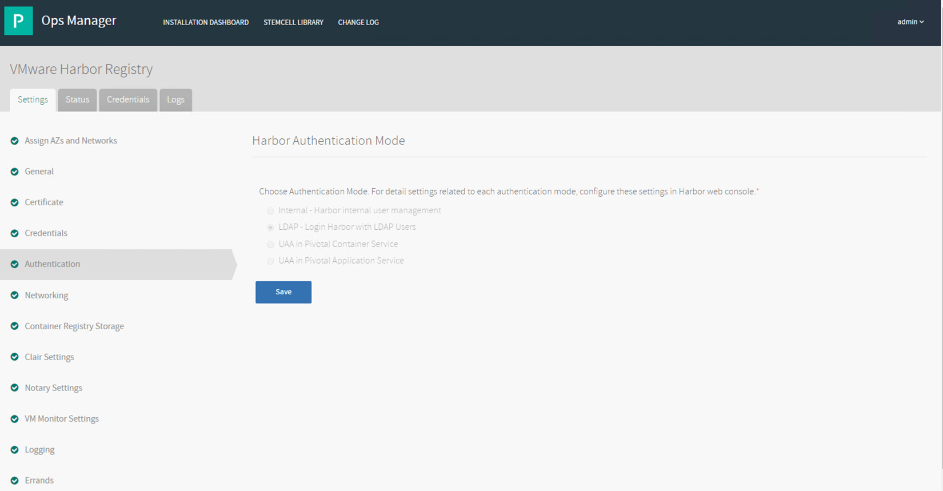Select UAA in Pivotal Container Service radio

tap(270, 245)
